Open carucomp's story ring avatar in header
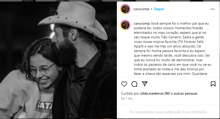Screen dimensions: 220x119 (x=125, y=9)
